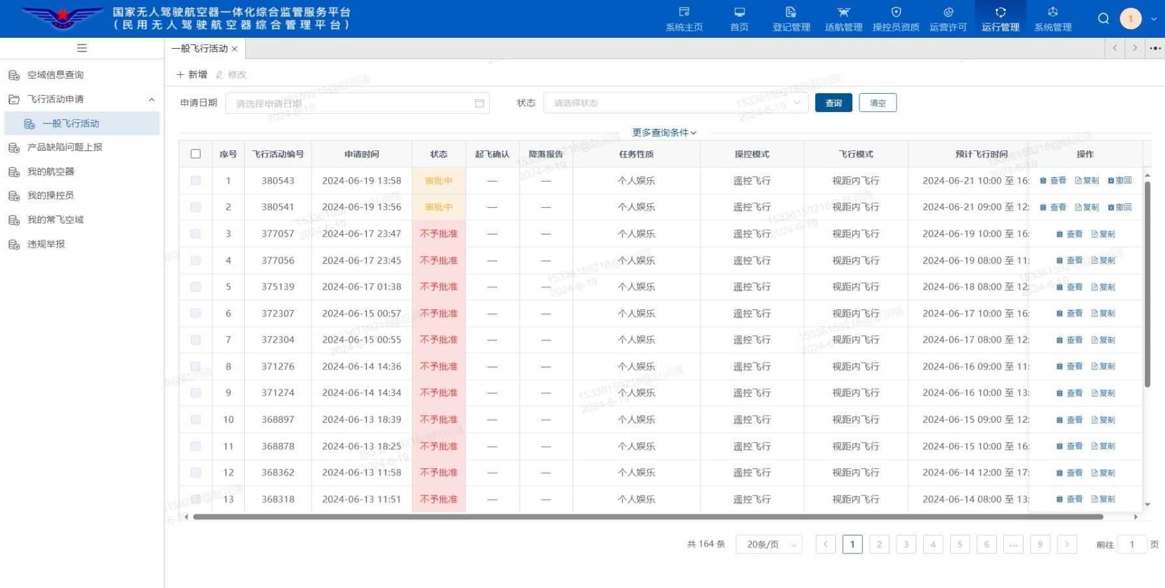This screenshot has height=588, width=1165.
Task: View record 371276 with 查看
Action: pyautogui.click(x=1069, y=367)
